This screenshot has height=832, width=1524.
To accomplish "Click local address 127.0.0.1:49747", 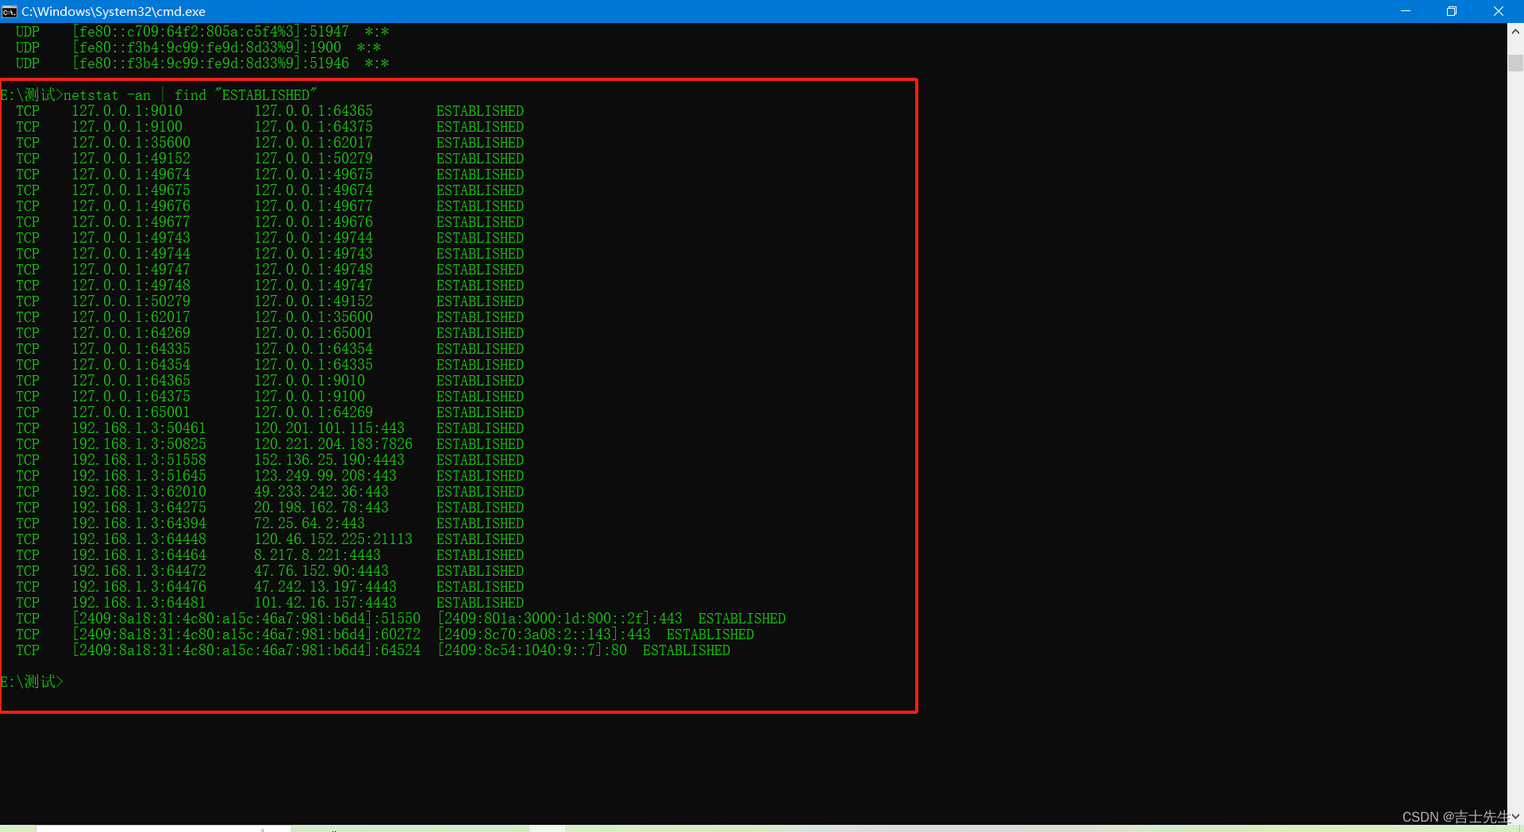I will tap(131, 270).
